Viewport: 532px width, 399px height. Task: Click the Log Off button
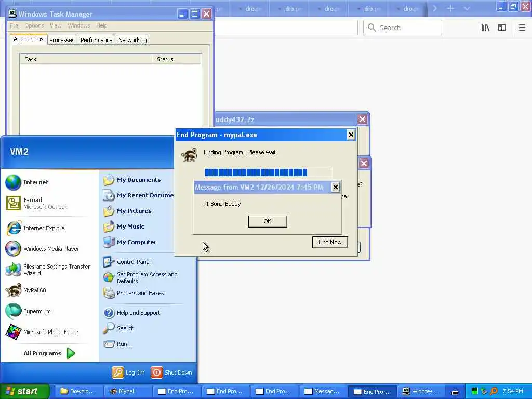[x=128, y=373]
